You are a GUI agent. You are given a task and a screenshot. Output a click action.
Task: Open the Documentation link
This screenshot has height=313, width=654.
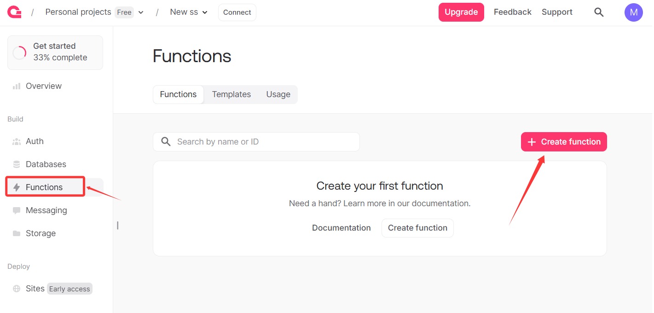(341, 228)
